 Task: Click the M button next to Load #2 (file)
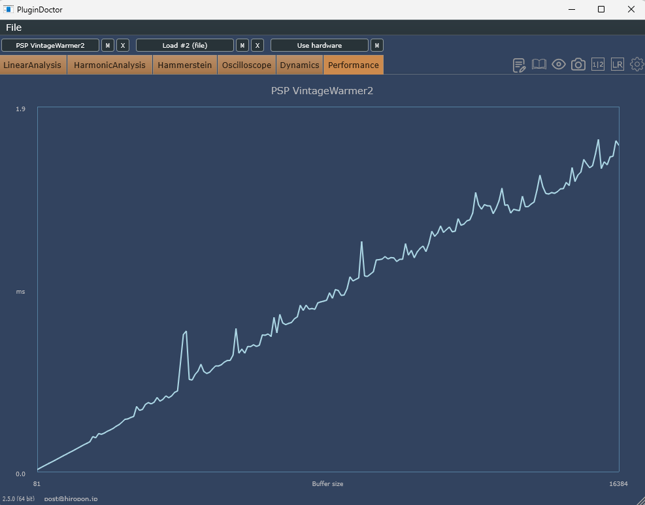point(242,45)
